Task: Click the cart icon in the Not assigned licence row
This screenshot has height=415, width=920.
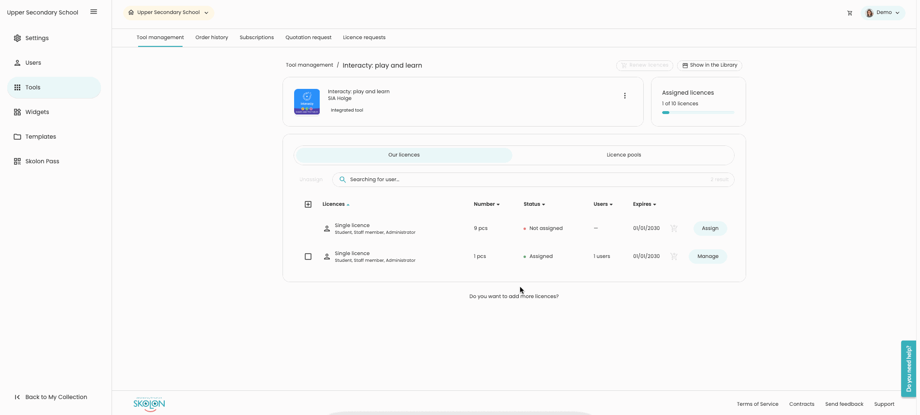Action: pyautogui.click(x=674, y=229)
